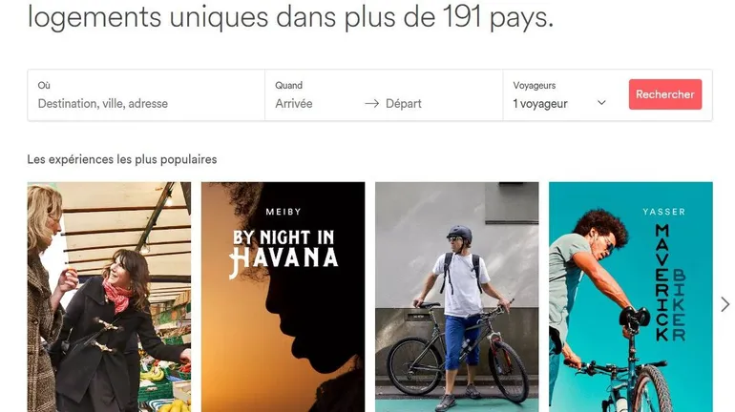Click the YASSER host name on biker card

[x=664, y=212]
